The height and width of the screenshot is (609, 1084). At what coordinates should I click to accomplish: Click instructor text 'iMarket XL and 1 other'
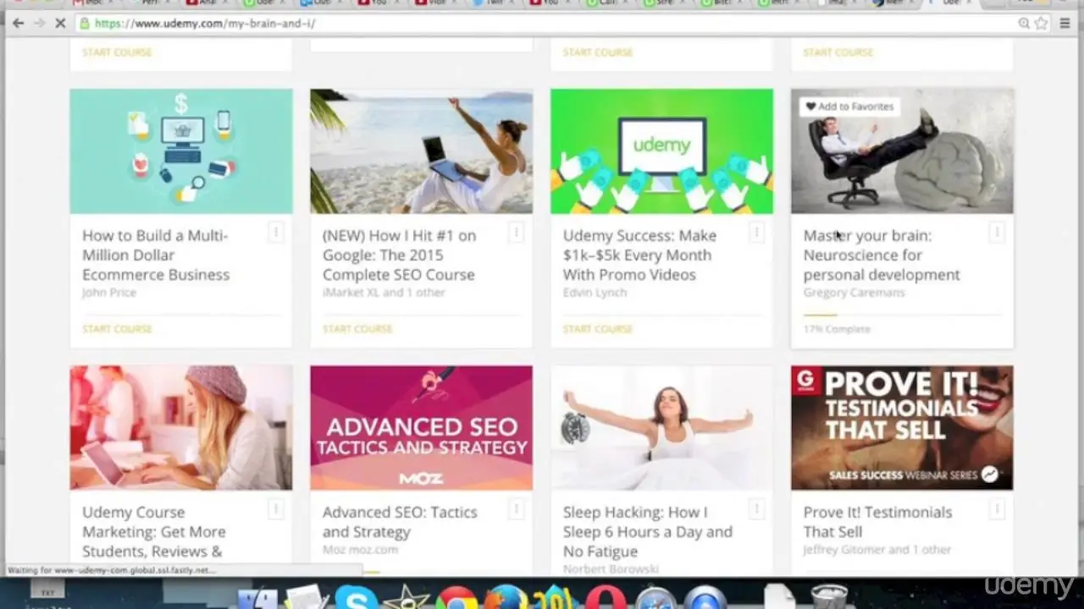point(384,293)
